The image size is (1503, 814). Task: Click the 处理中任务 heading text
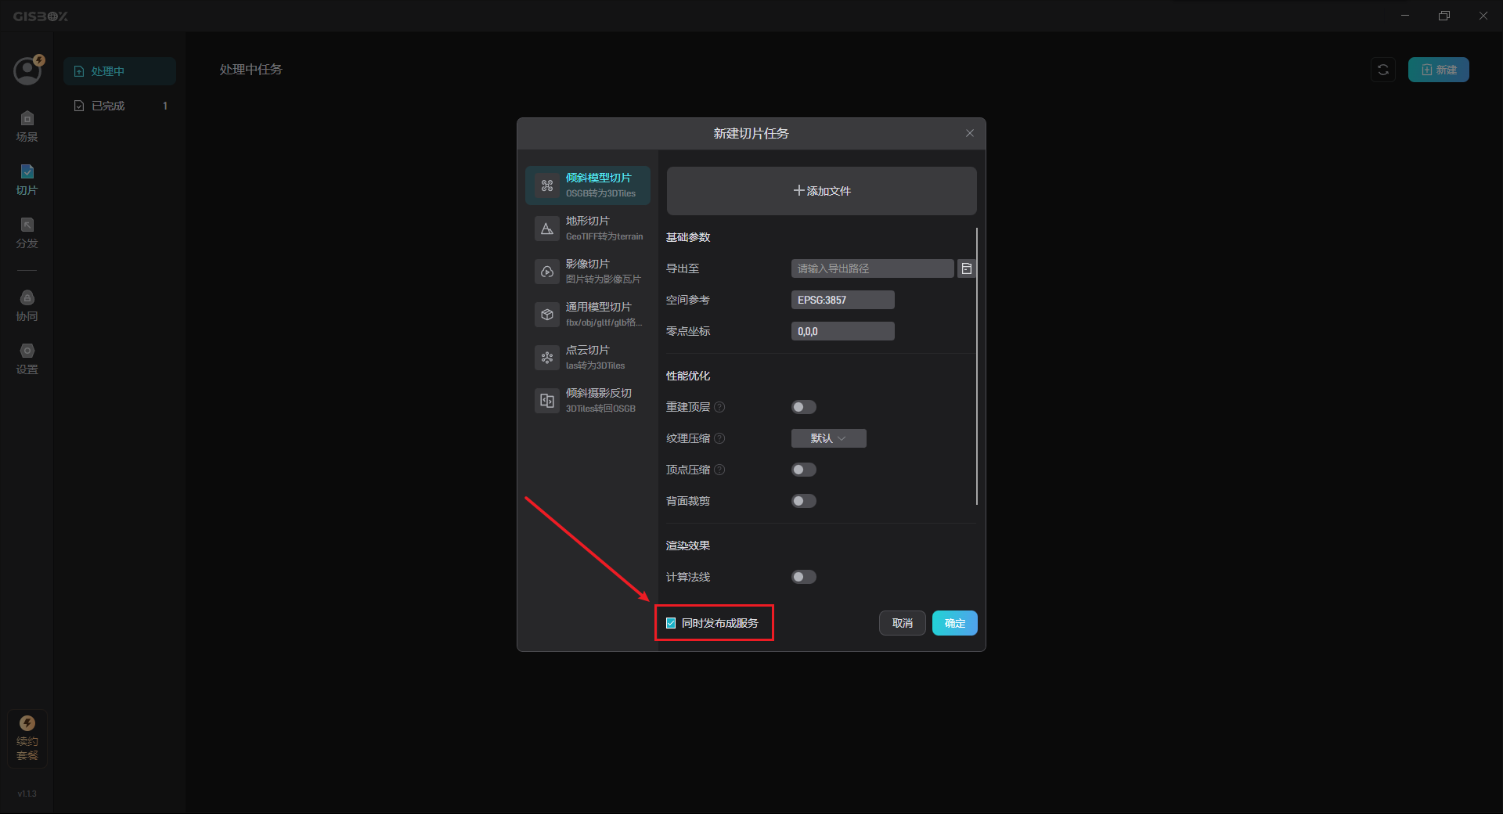[x=251, y=70]
